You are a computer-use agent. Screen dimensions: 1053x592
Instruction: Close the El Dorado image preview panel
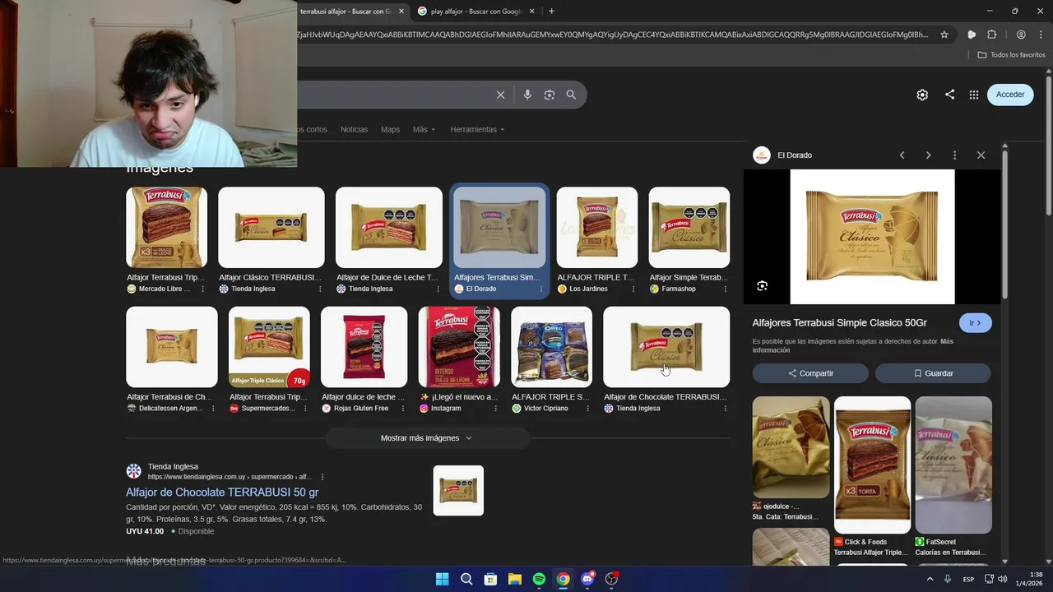(x=981, y=155)
